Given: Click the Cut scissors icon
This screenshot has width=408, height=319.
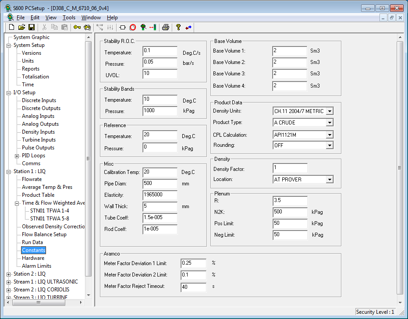Looking at the screenshot, I should (45, 27).
